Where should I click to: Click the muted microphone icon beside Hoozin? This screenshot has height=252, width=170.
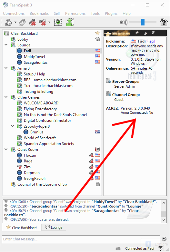click(91, 155)
